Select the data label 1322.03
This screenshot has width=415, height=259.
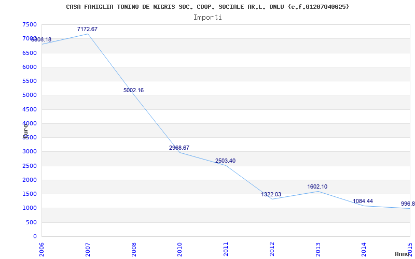[x=271, y=194]
